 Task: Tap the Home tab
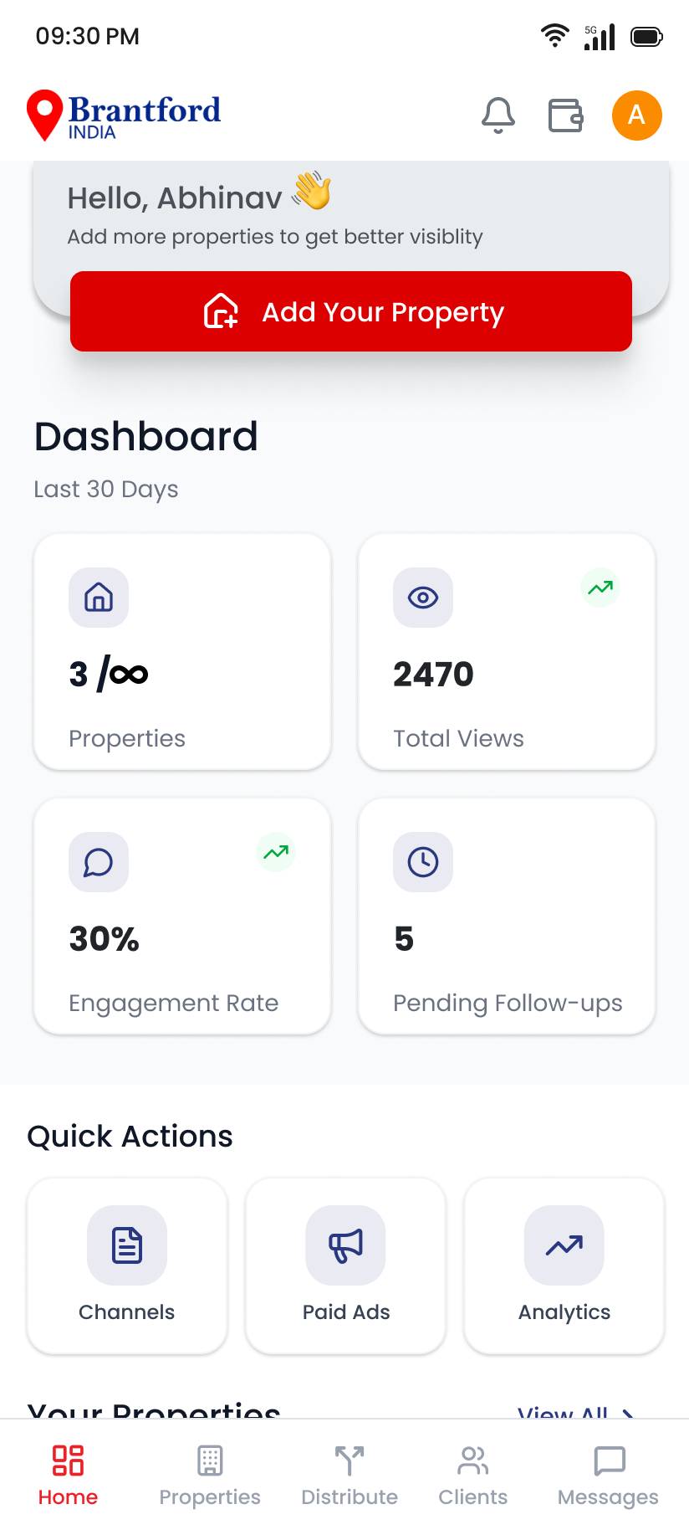[x=68, y=1475]
